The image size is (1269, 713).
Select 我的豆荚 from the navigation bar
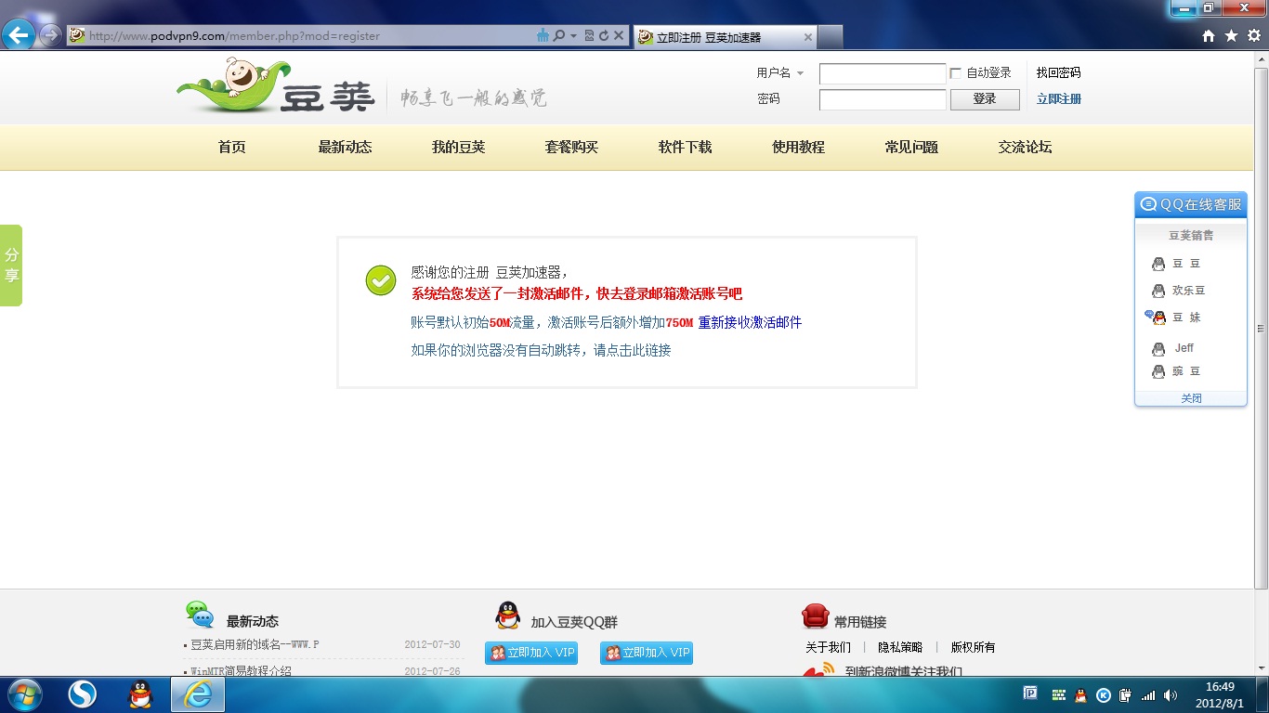[458, 147]
